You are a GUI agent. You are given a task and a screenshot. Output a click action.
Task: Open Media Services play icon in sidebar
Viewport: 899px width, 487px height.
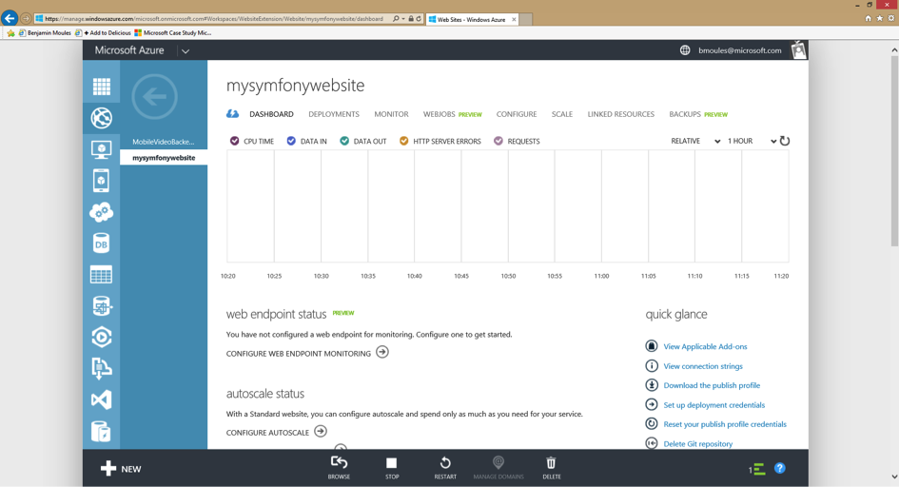[102, 337]
